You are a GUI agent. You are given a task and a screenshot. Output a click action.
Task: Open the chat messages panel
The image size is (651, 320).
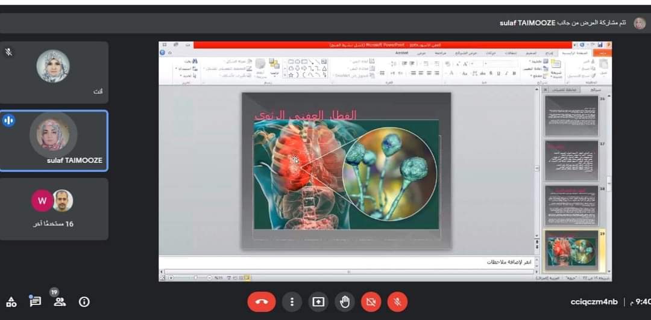tap(35, 302)
